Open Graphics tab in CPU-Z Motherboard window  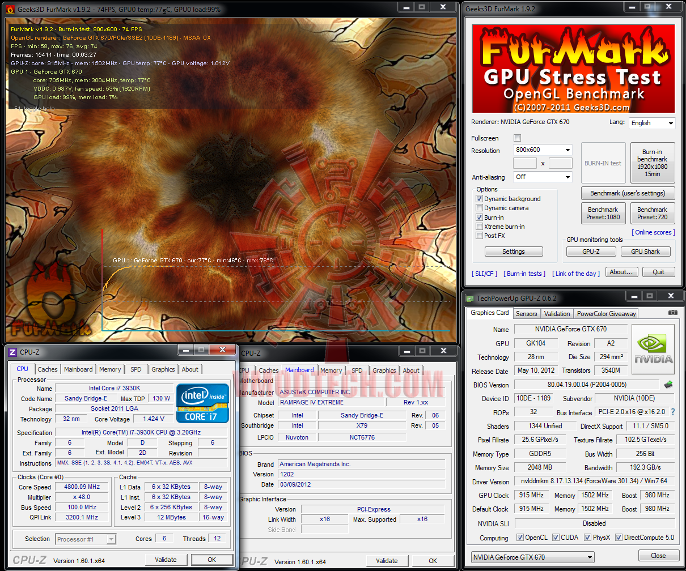384,370
